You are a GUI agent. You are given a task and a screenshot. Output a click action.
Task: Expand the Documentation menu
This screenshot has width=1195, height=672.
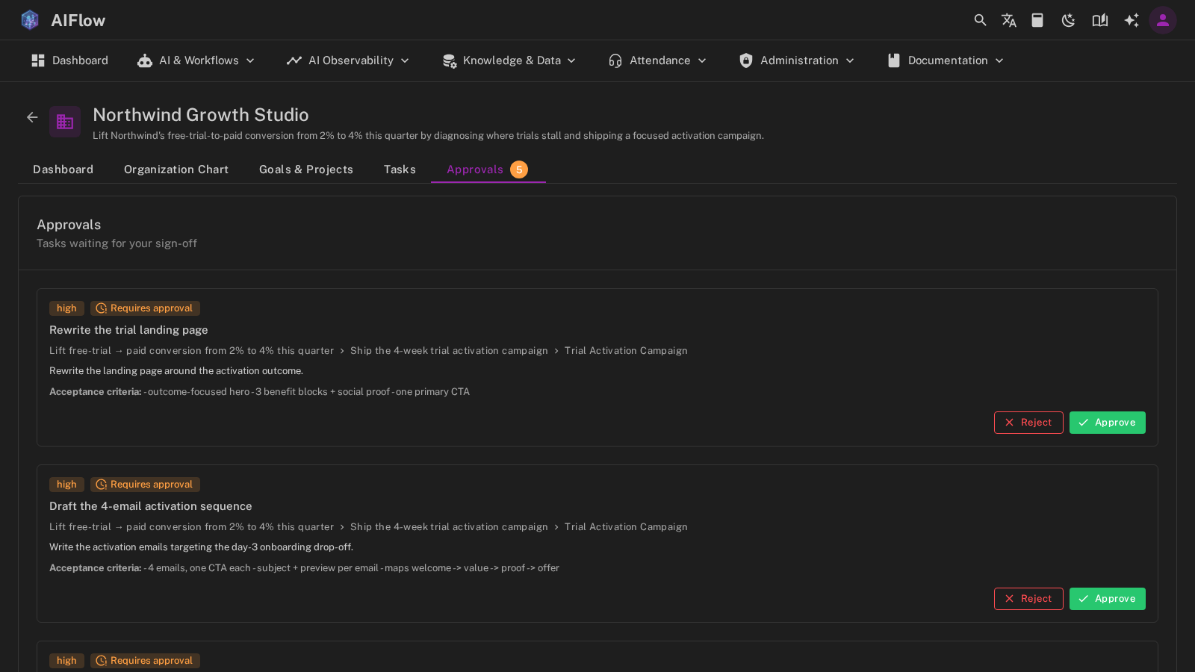click(946, 60)
